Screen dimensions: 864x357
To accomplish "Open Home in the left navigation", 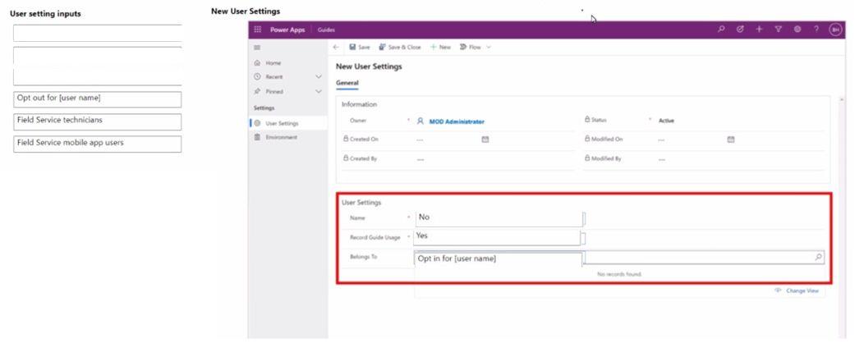I will tap(273, 63).
